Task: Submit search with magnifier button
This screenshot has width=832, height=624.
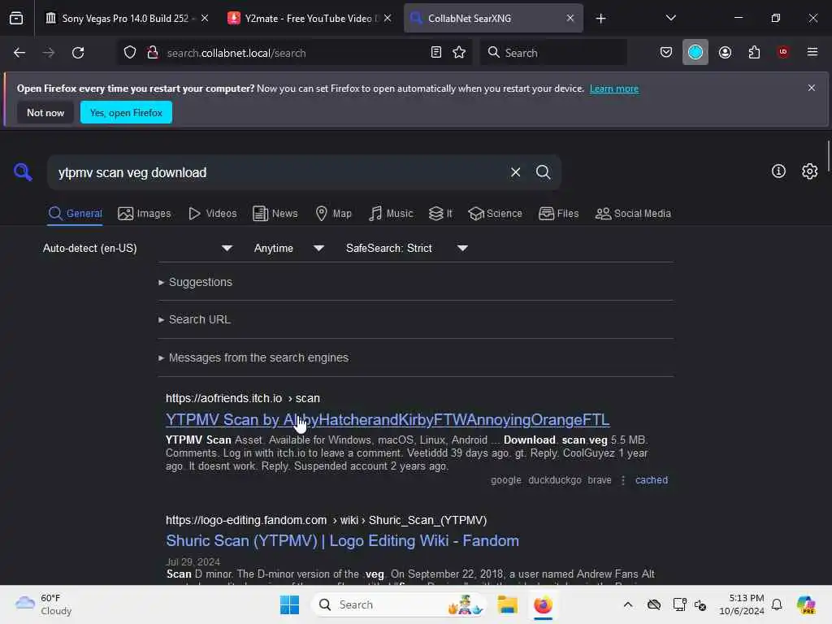Action: click(x=543, y=172)
